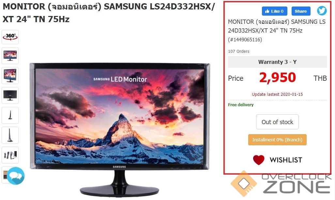Screen dimensions: 335x200
Task: Select the angled monitor view thumbnail
Action: pos(10,76)
